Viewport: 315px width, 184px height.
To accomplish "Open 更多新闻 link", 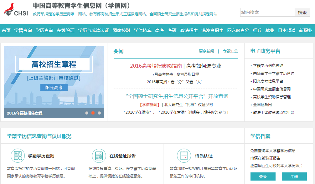I will pyautogui.click(x=207, y=51).
